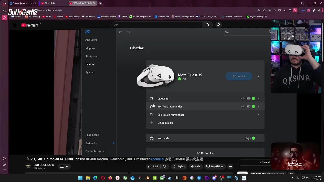Image resolution: width=324 pixels, height=182 pixels.
Task: Open Discord from taskbar
Action: [214, 178]
